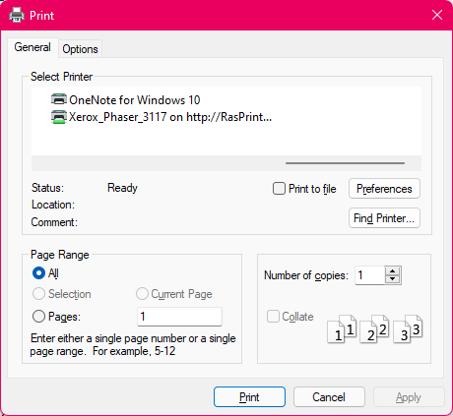
Task: Enable the Print to file checkbox
Action: point(279,189)
